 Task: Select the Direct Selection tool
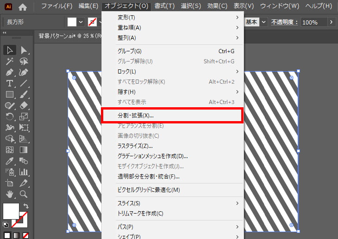[x=24, y=50]
